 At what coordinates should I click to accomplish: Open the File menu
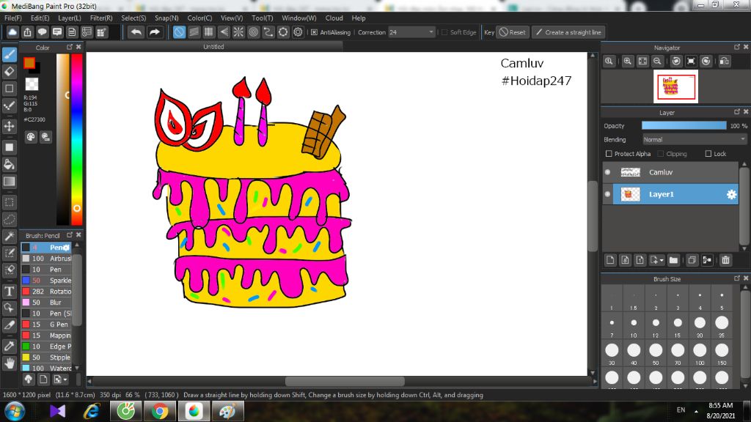(x=13, y=18)
